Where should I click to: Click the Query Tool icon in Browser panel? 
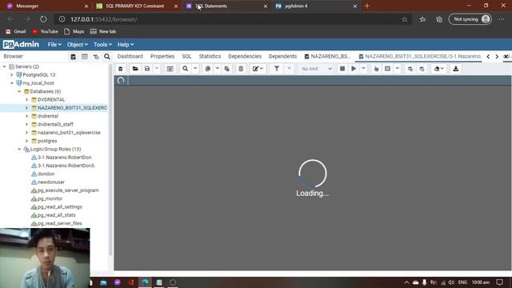(x=73, y=57)
